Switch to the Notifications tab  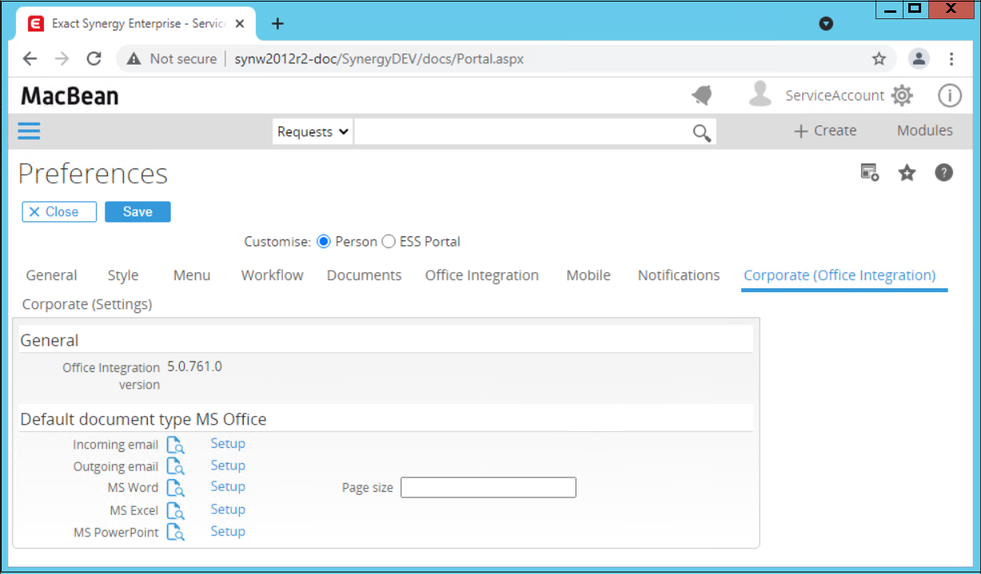tap(678, 275)
